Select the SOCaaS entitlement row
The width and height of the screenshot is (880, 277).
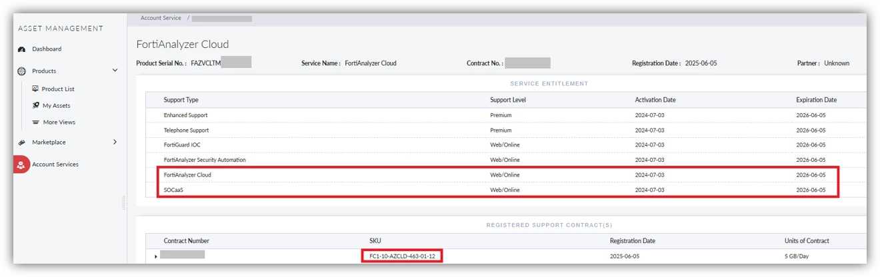[x=507, y=190]
